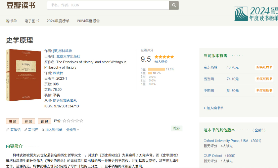Image resolution: width=278 pixels, height=168 pixels.
Task: Click the 内容简介 section heading
Action: coord(14,146)
